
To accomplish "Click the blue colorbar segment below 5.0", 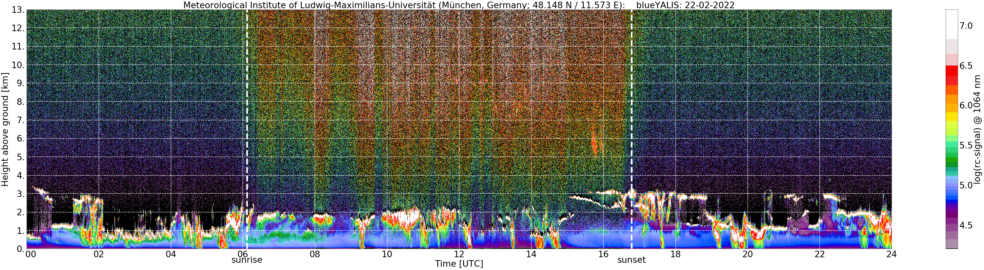I will (952, 201).
